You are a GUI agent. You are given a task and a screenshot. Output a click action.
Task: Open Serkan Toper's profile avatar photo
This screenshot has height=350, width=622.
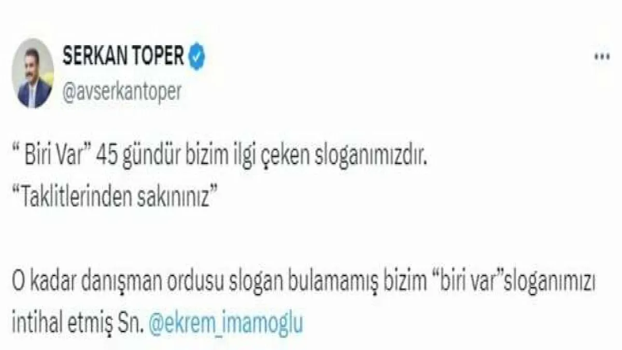point(34,73)
